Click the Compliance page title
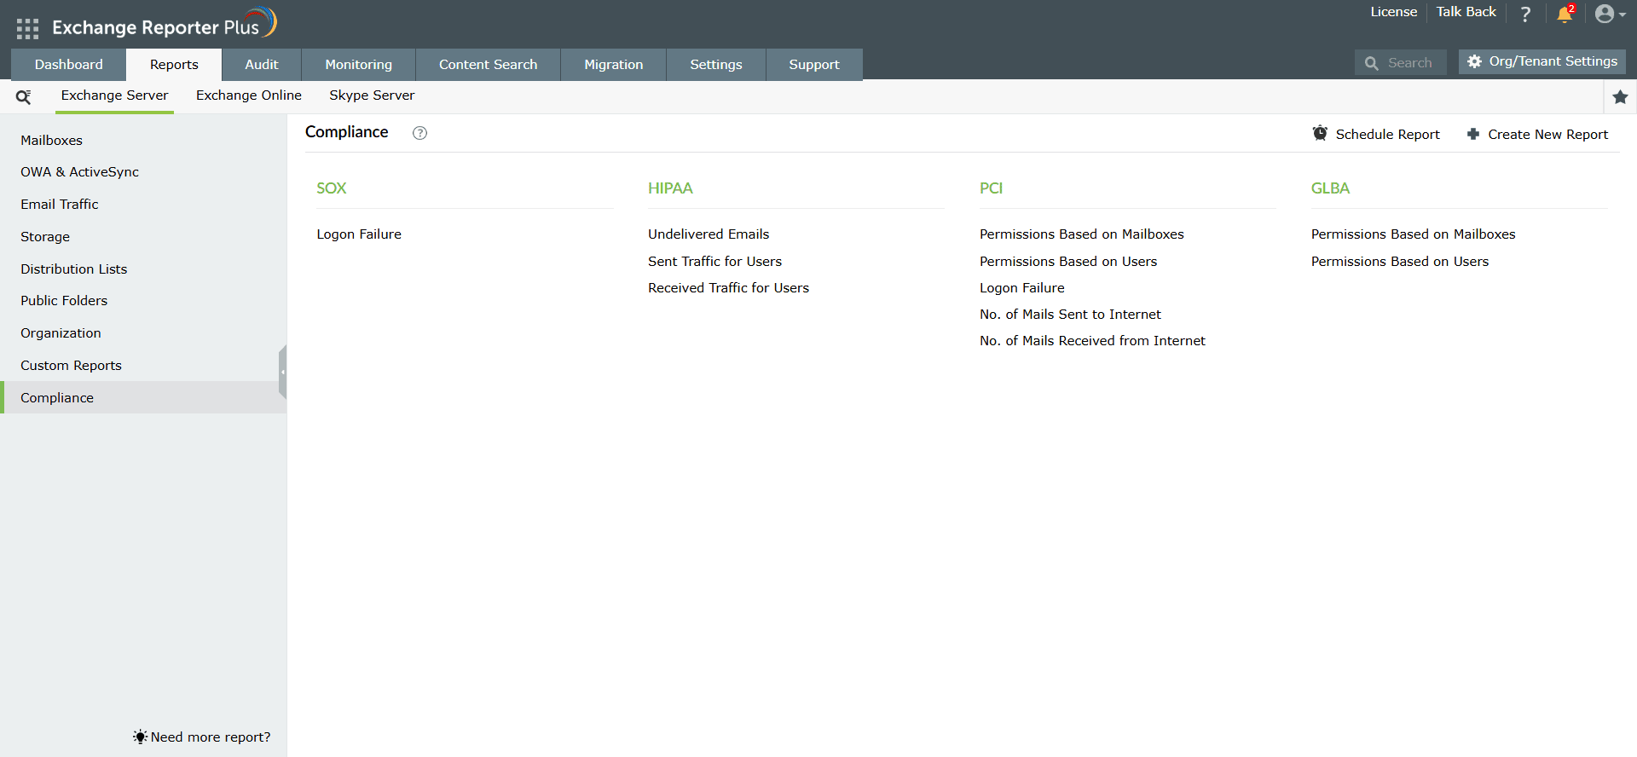Screen dimensions: 1637x757 [x=347, y=132]
